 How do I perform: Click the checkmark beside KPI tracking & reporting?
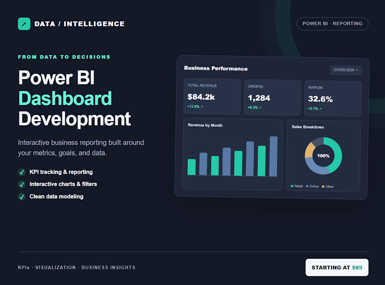click(x=22, y=172)
